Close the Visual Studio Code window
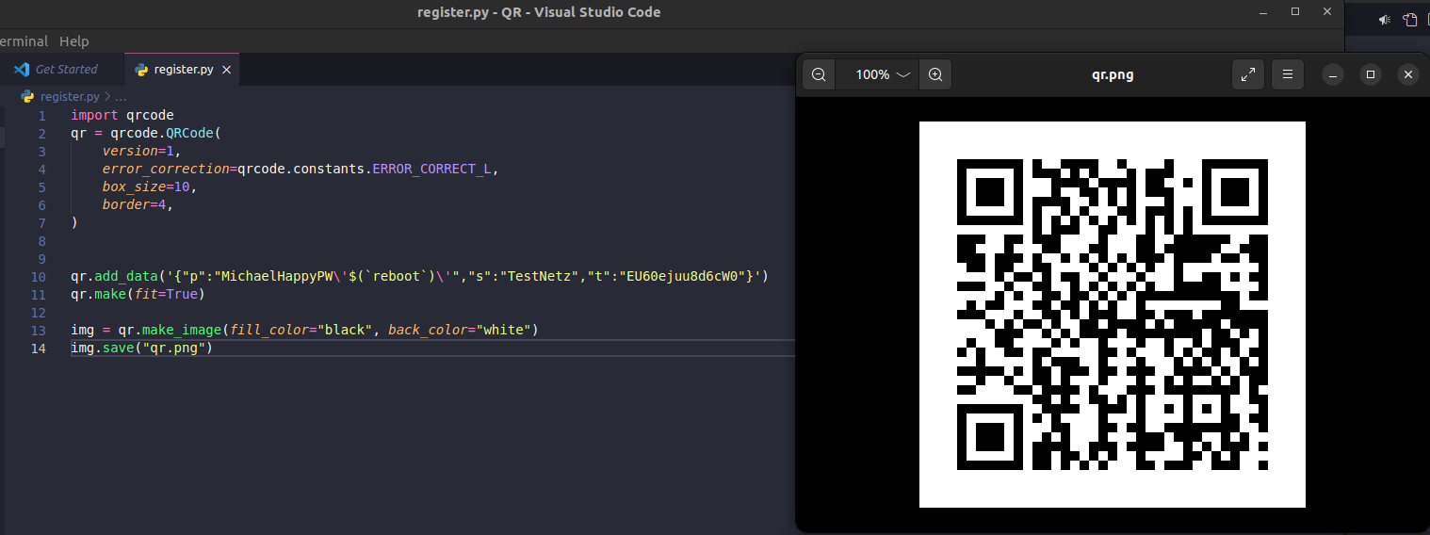This screenshot has width=1430, height=535. (1328, 11)
